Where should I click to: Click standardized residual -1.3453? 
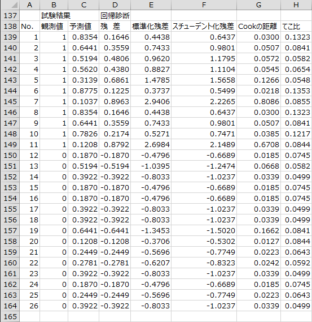151,230
